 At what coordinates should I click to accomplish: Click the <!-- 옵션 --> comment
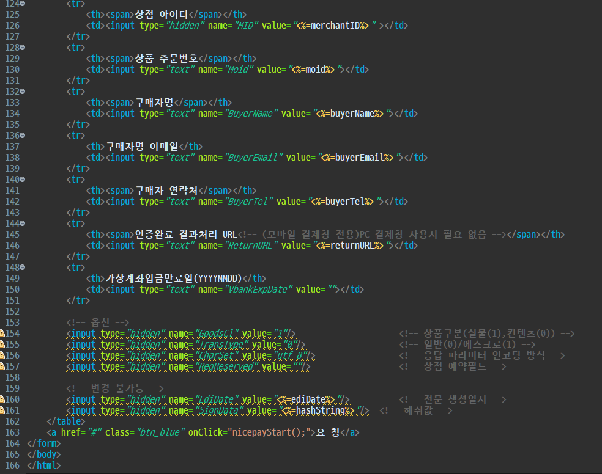coord(98,323)
